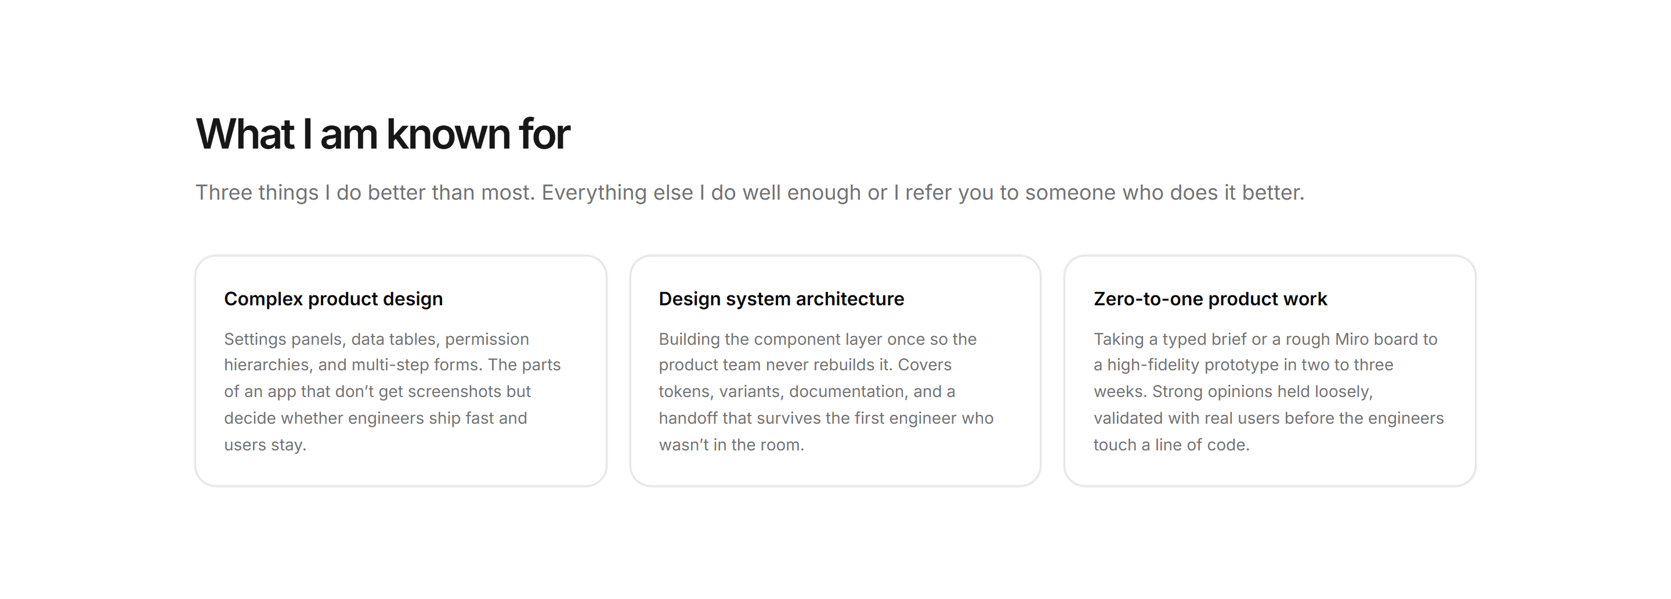Viewport: 1671px width, 599px height.
Task: Click the "handoff that survives the first engineer" line
Action: [x=826, y=418]
